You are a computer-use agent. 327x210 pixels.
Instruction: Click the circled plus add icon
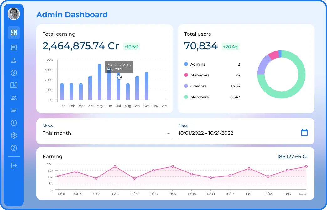(x=14, y=123)
